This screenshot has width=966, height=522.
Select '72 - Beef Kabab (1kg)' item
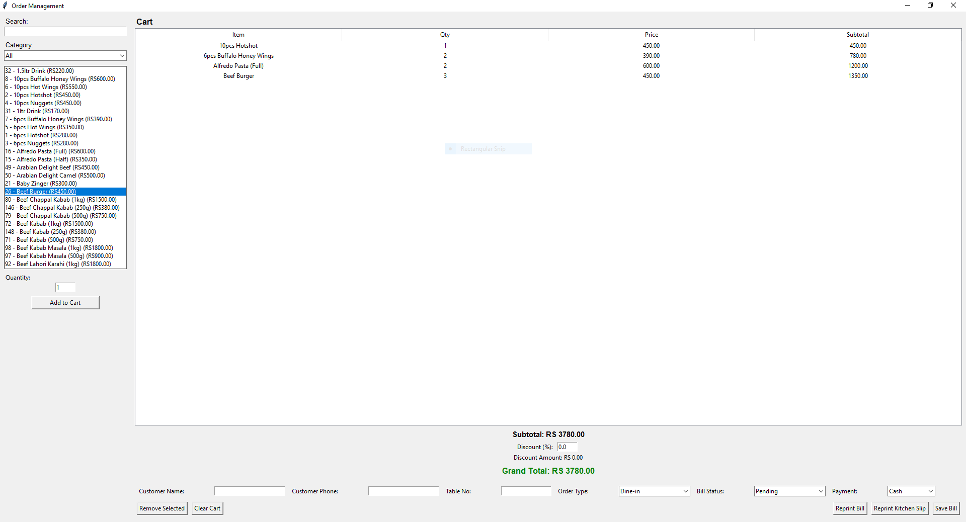tap(65, 224)
